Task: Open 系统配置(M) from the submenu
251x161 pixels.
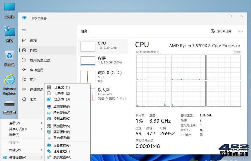Action: (x=67, y=157)
